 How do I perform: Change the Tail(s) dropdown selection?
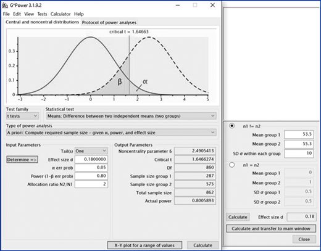click(91, 151)
